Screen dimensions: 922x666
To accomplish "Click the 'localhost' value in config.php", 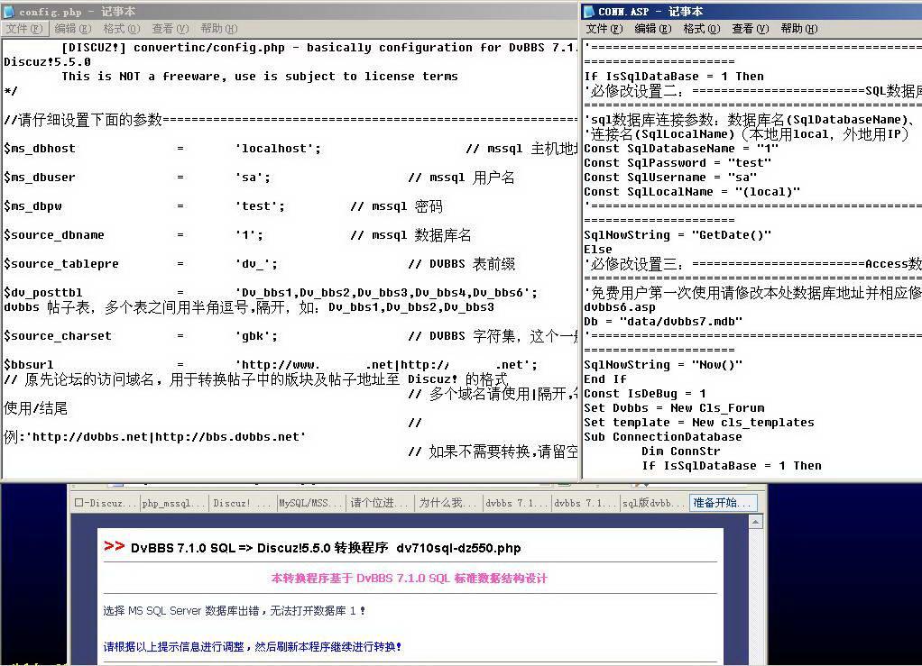I will (x=278, y=149).
